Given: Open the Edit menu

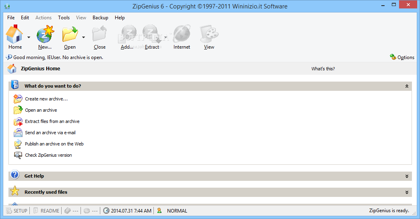Looking at the screenshot, I should tap(25, 18).
